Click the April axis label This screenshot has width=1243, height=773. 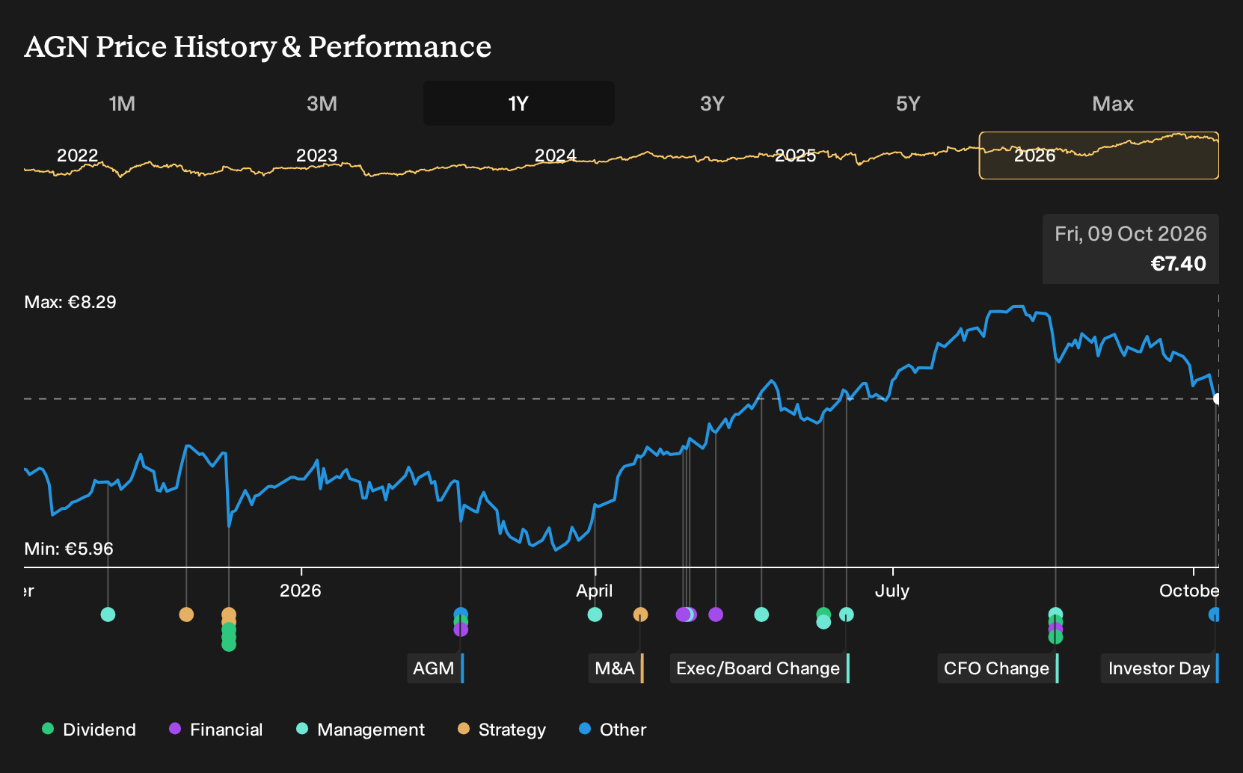coord(595,591)
